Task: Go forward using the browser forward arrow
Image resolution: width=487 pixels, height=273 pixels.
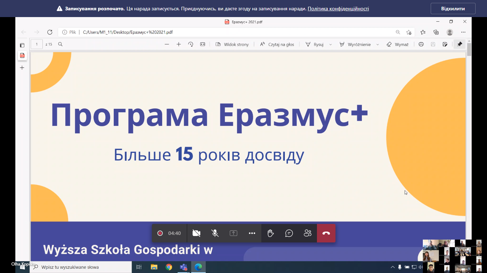Action: (x=37, y=32)
